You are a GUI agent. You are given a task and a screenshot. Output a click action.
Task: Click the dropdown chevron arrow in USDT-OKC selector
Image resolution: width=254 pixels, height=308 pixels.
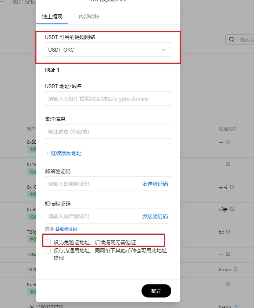(x=164, y=50)
